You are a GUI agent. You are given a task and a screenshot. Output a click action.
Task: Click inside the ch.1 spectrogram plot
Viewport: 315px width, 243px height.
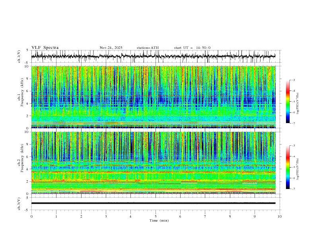pos(155,97)
